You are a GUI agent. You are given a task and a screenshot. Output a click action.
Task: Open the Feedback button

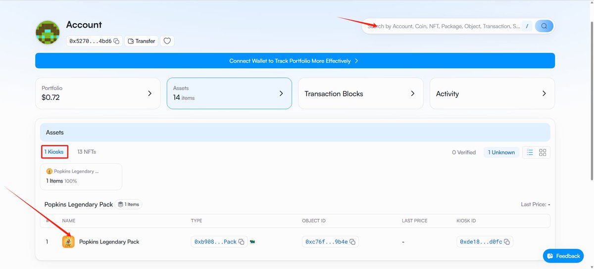tap(563, 256)
